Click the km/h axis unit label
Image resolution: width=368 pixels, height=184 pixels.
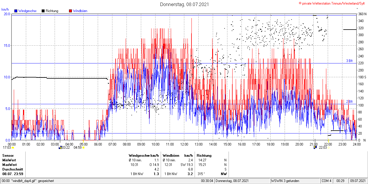click(5, 9)
